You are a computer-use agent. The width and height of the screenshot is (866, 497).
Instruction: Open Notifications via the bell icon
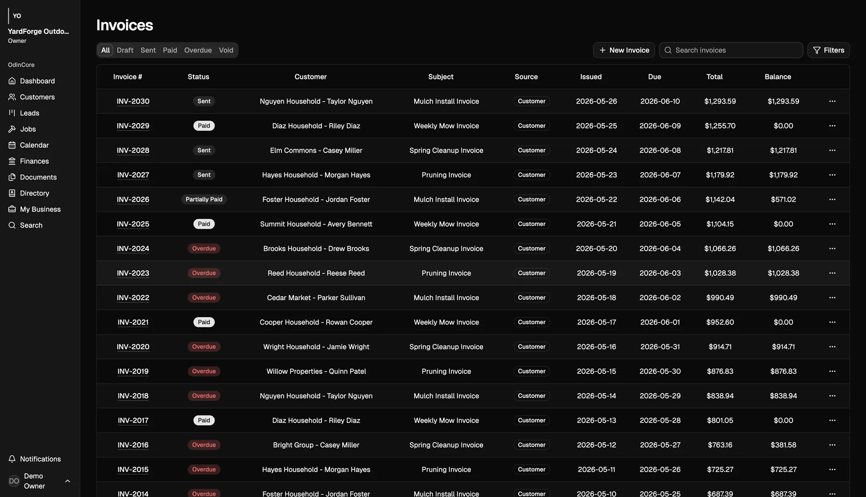pyautogui.click(x=12, y=459)
